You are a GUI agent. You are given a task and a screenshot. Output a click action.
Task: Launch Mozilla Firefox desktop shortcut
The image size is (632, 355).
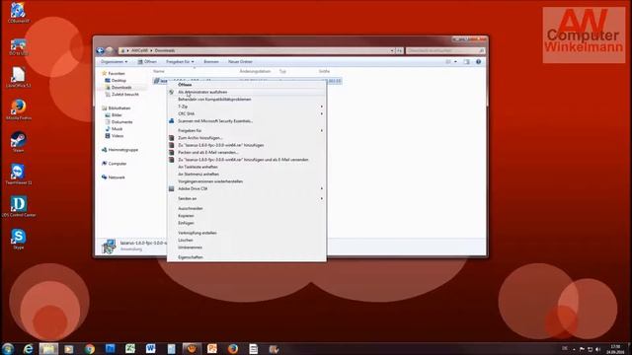pyautogui.click(x=18, y=109)
